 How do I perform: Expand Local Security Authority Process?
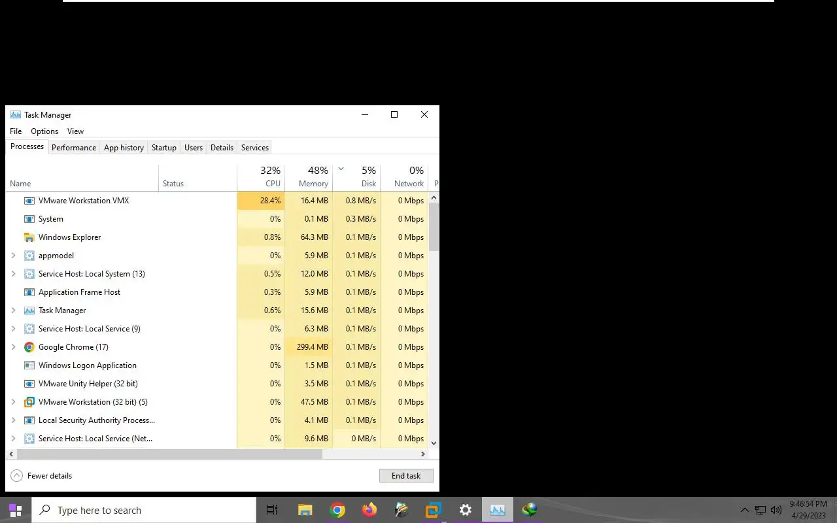[x=13, y=420]
